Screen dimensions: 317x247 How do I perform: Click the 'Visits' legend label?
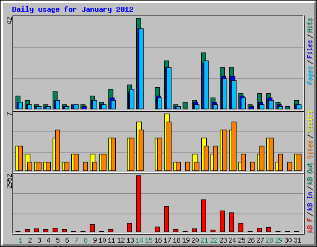coord(310,122)
